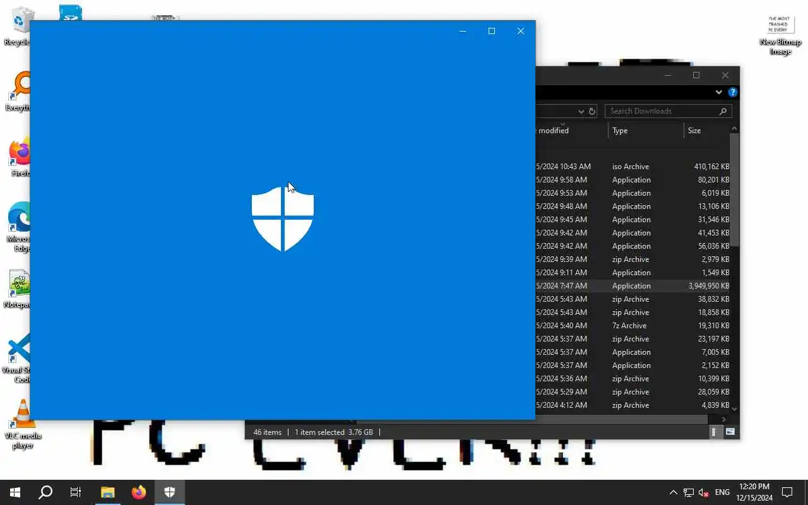The width and height of the screenshot is (808, 505).
Task: Select the row with type 7z Archive
Action: pyautogui.click(x=633, y=326)
